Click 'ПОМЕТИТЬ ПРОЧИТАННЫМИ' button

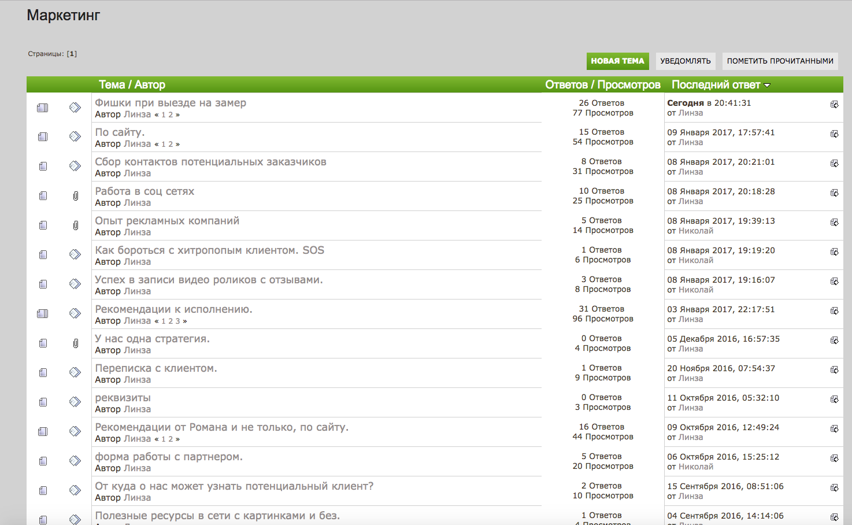click(780, 61)
